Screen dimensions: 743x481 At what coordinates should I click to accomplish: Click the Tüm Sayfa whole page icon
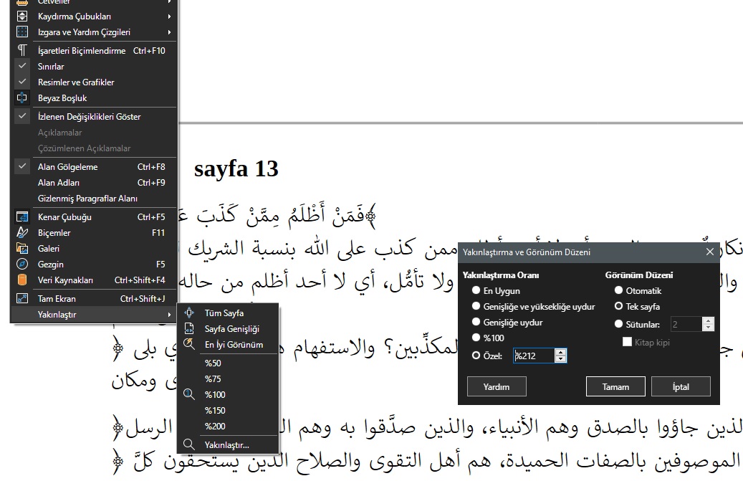click(x=189, y=313)
